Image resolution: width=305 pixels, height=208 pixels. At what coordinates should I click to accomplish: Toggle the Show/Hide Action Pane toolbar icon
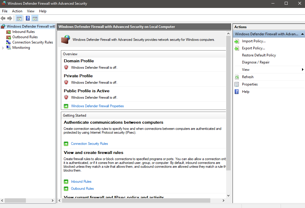[x=35, y=19]
